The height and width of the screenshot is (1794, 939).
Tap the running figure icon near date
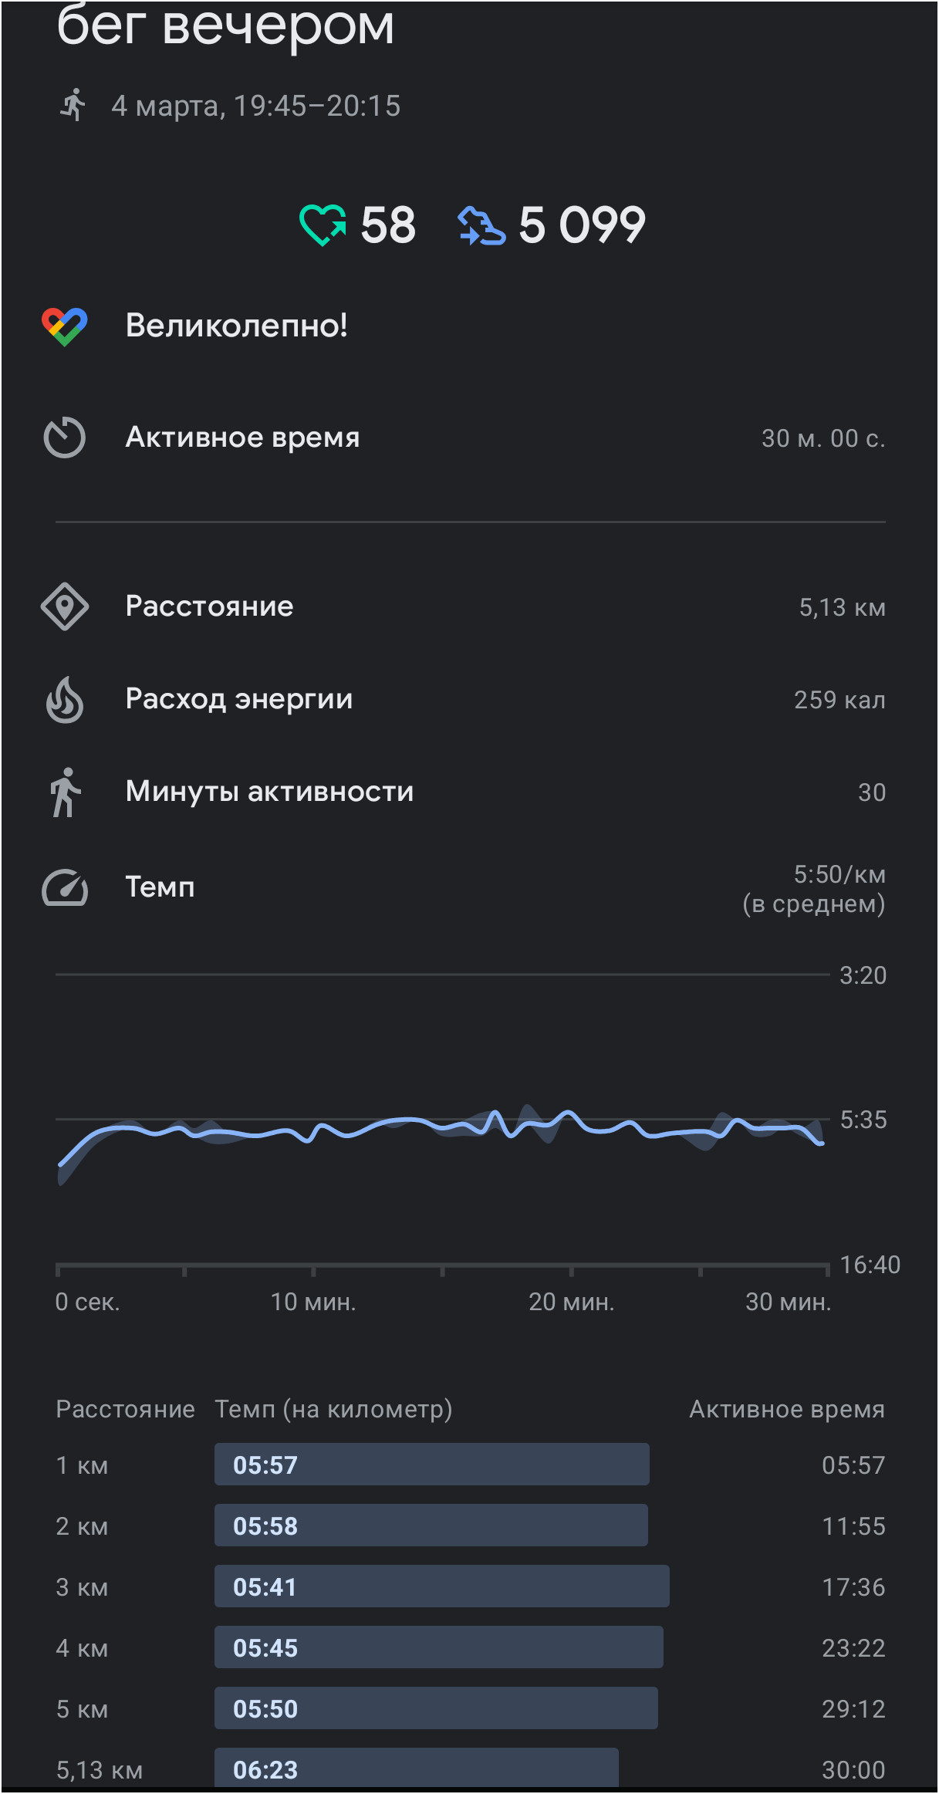pos(73,105)
